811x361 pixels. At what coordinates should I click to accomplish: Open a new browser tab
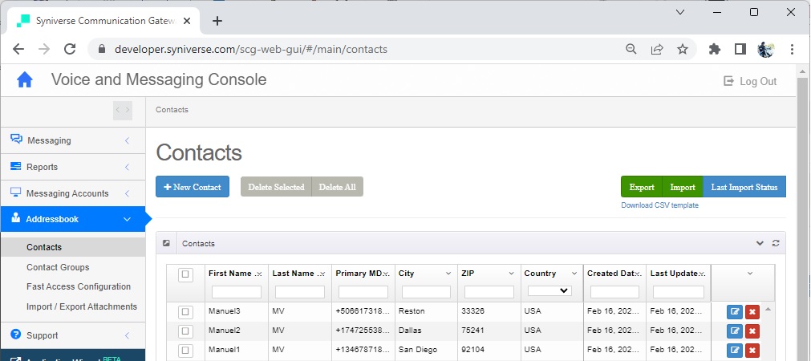coord(217,21)
